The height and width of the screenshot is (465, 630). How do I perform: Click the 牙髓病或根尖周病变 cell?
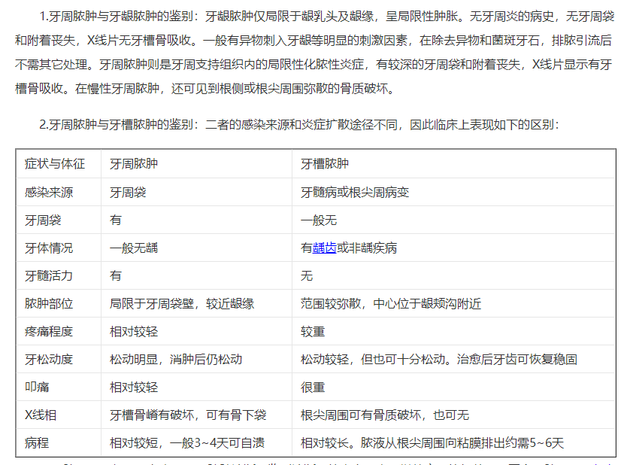(x=355, y=192)
